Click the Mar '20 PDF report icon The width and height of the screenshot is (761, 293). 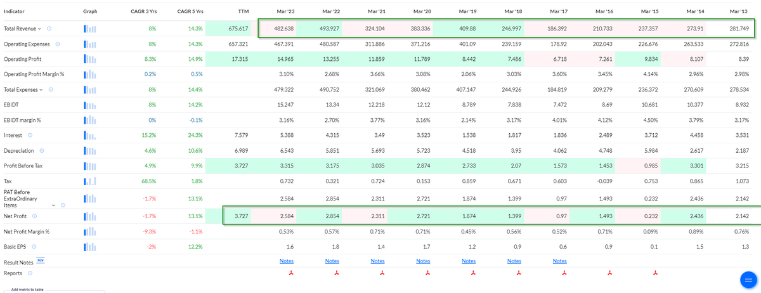coord(427,273)
